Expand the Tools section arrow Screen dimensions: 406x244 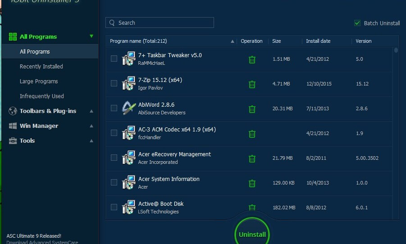(x=91, y=141)
